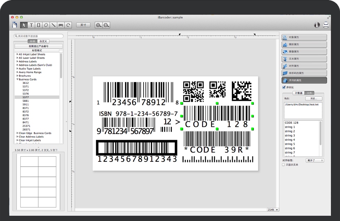The image size is (340, 221).
Task: Switch to the 计数器 tab
Action: click(299, 93)
